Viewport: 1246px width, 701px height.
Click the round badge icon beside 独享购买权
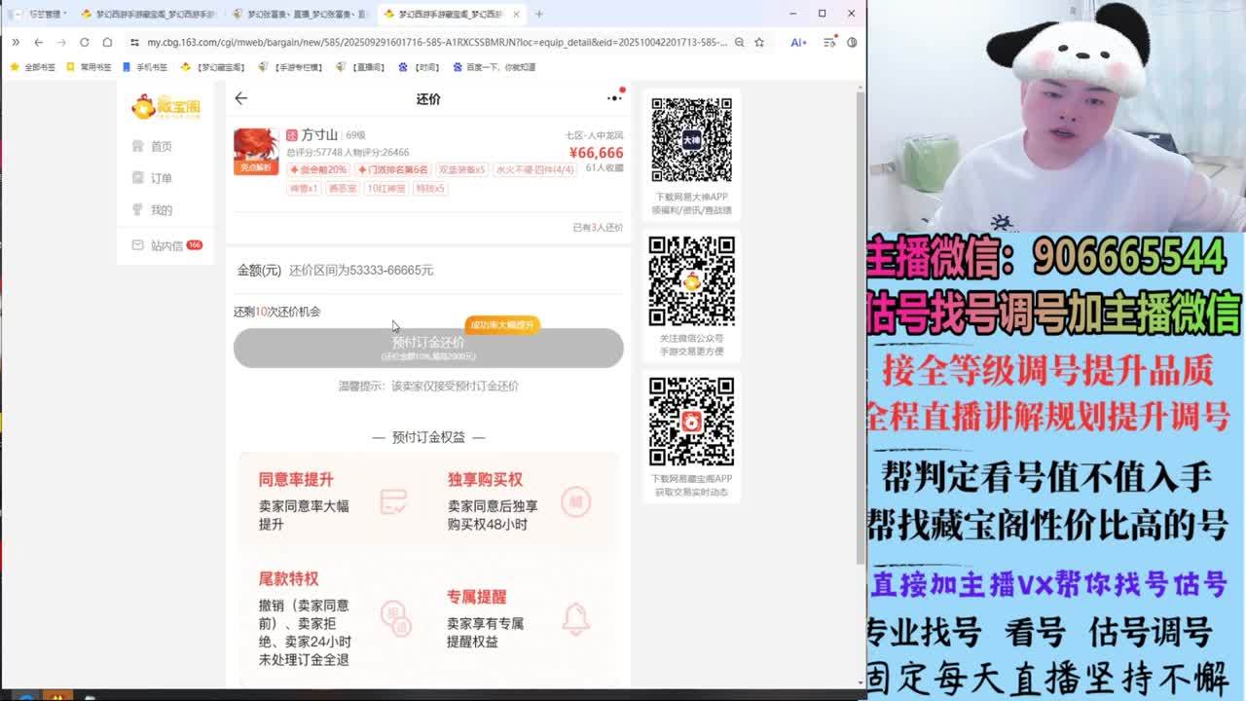click(x=576, y=501)
